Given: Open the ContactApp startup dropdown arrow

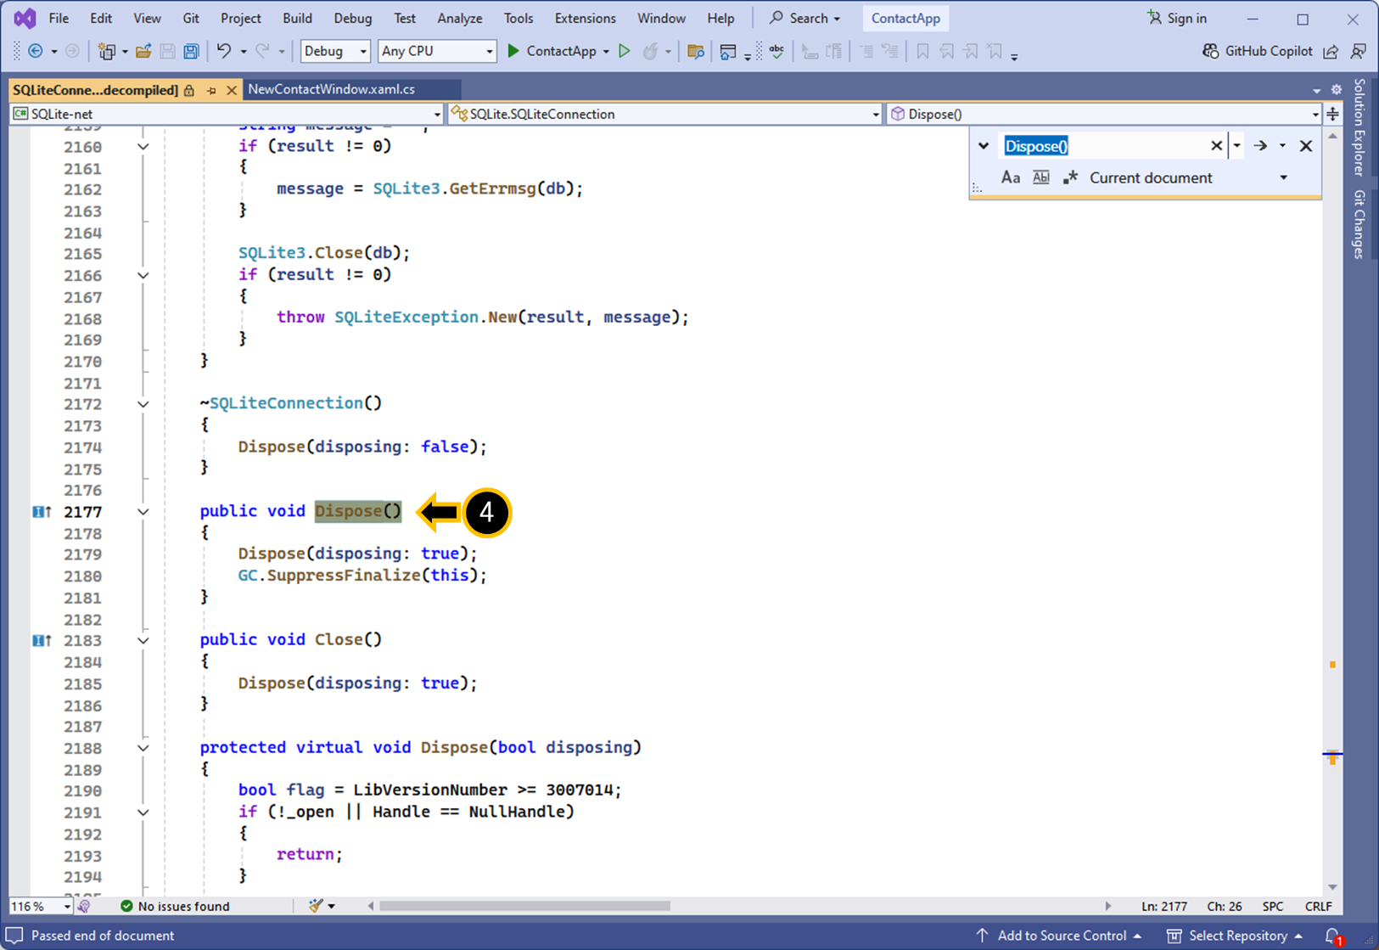Looking at the screenshot, I should point(606,52).
